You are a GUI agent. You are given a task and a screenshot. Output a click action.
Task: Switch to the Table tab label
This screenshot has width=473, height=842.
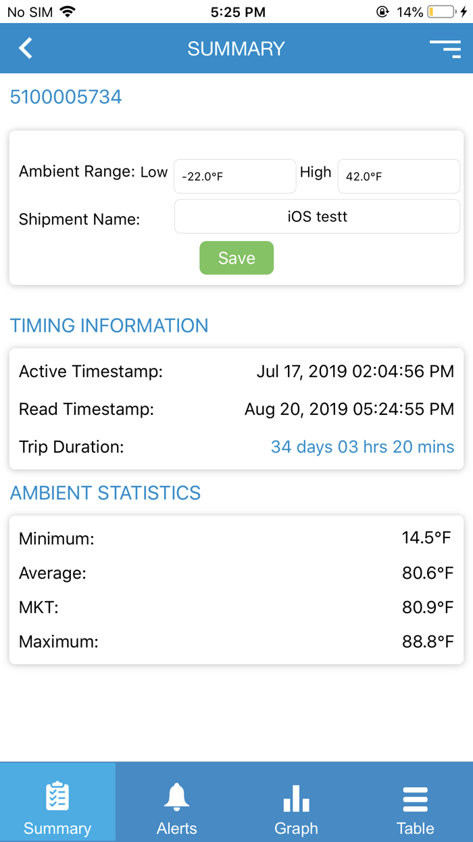(x=415, y=828)
